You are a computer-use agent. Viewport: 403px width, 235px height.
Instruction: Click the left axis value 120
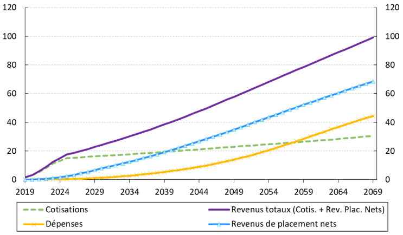coord(10,8)
